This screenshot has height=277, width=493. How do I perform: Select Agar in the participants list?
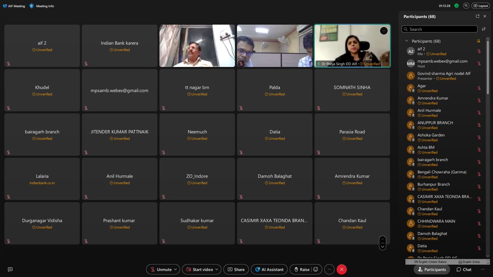click(444, 88)
